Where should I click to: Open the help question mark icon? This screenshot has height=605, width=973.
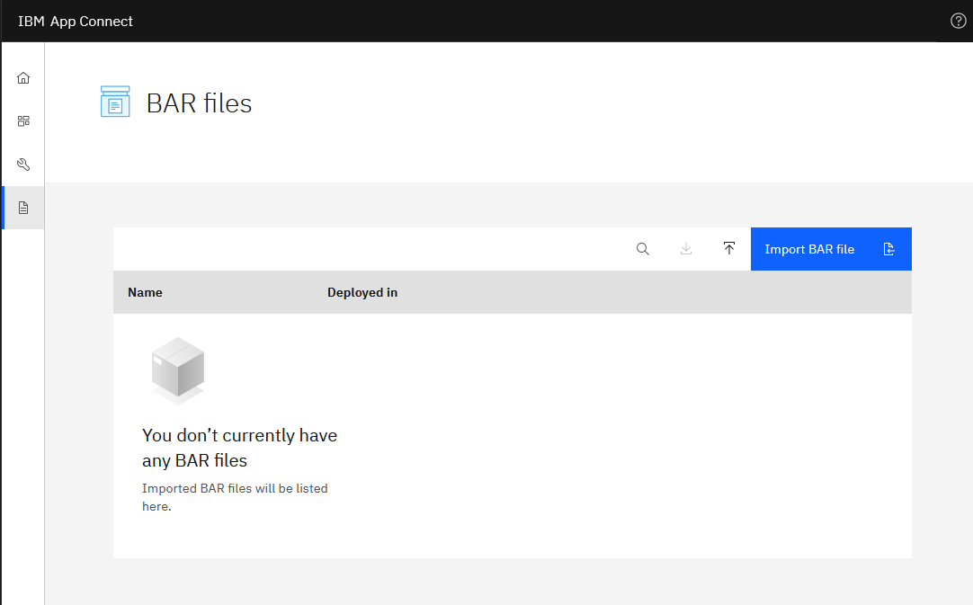click(958, 21)
